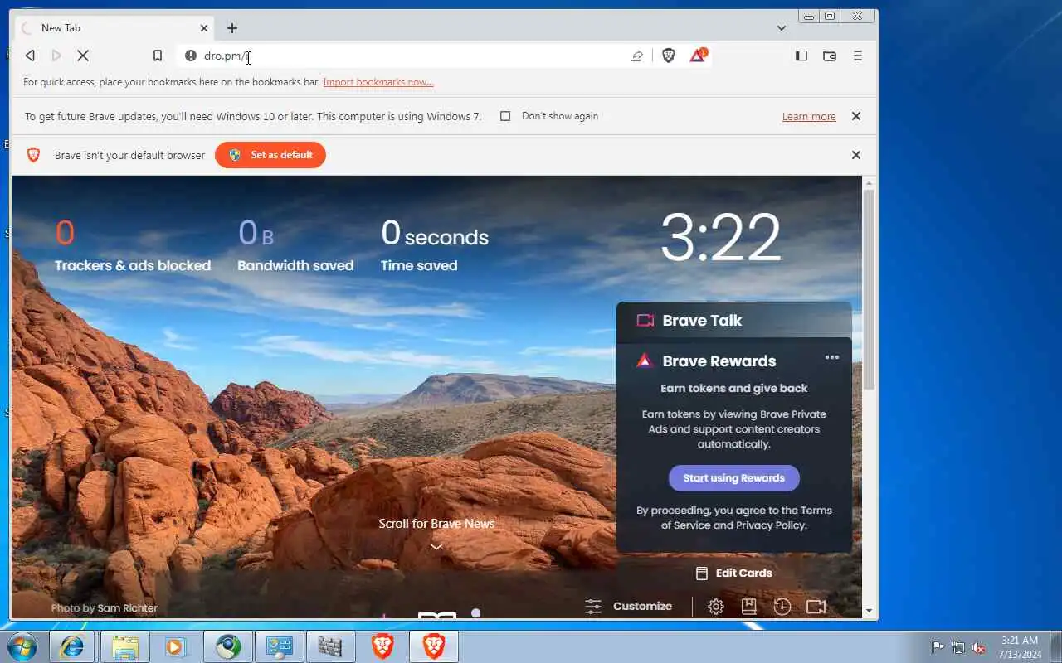Close the New Tab tab
Viewport: 1062px width, 663px height.
click(205, 28)
